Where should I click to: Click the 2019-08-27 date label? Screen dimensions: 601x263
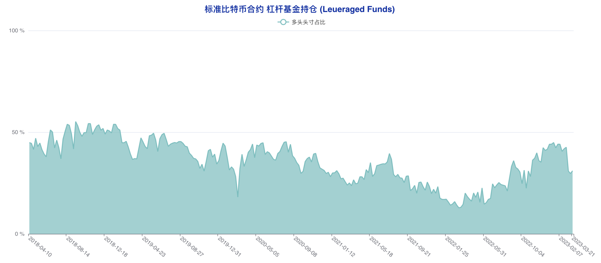tap(191, 247)
